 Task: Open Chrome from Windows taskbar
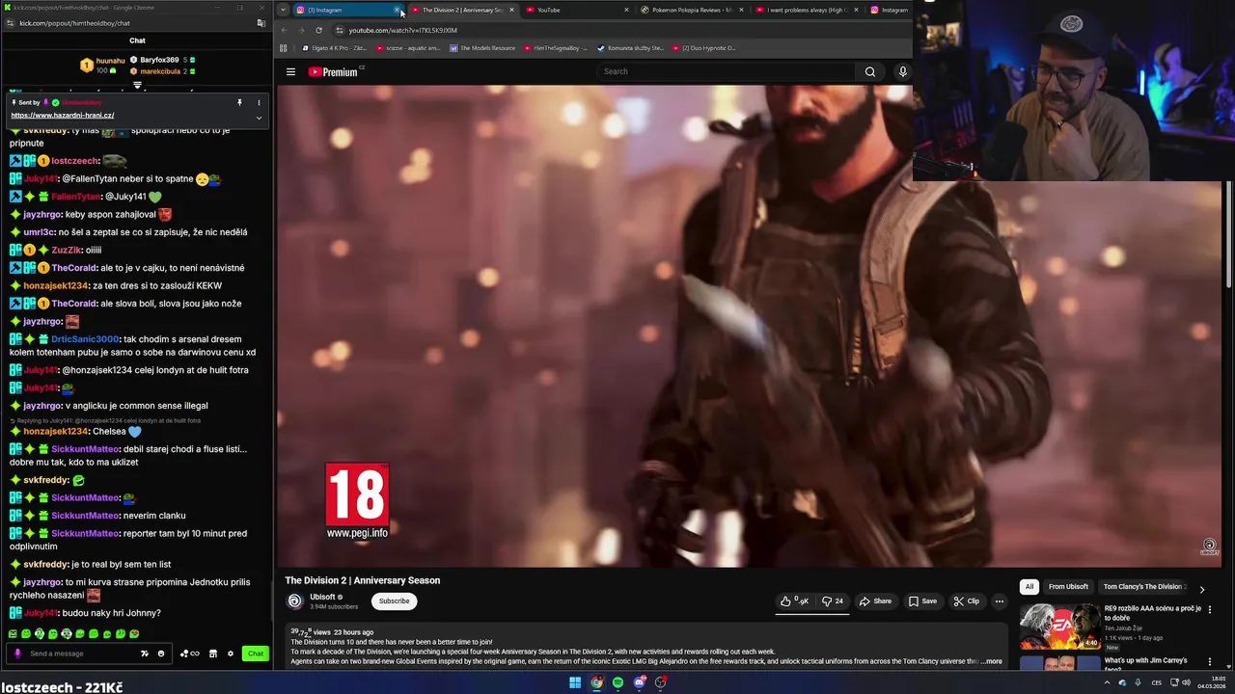[x=596, y=682]
